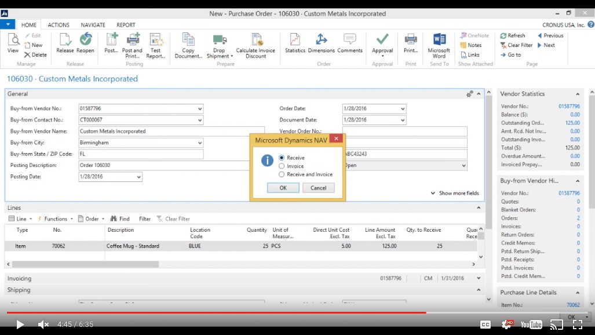Refresh the page
The width and height of the screenshot is (595, 335).
[513, 35]
